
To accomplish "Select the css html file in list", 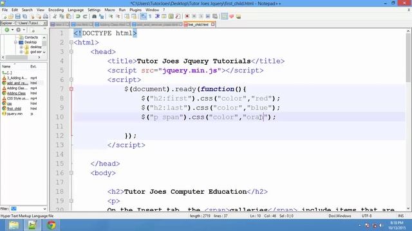I will click(9, 103).
